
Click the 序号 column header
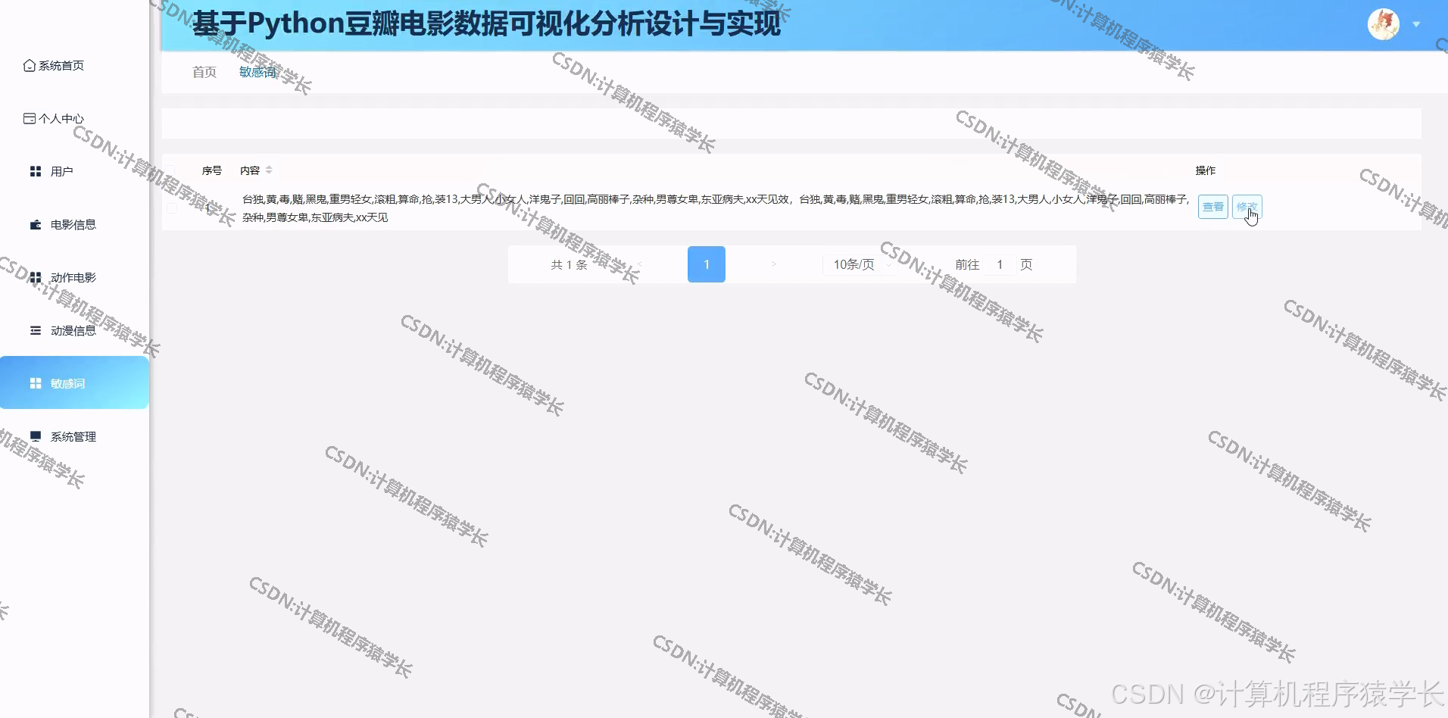pos(211,170)
